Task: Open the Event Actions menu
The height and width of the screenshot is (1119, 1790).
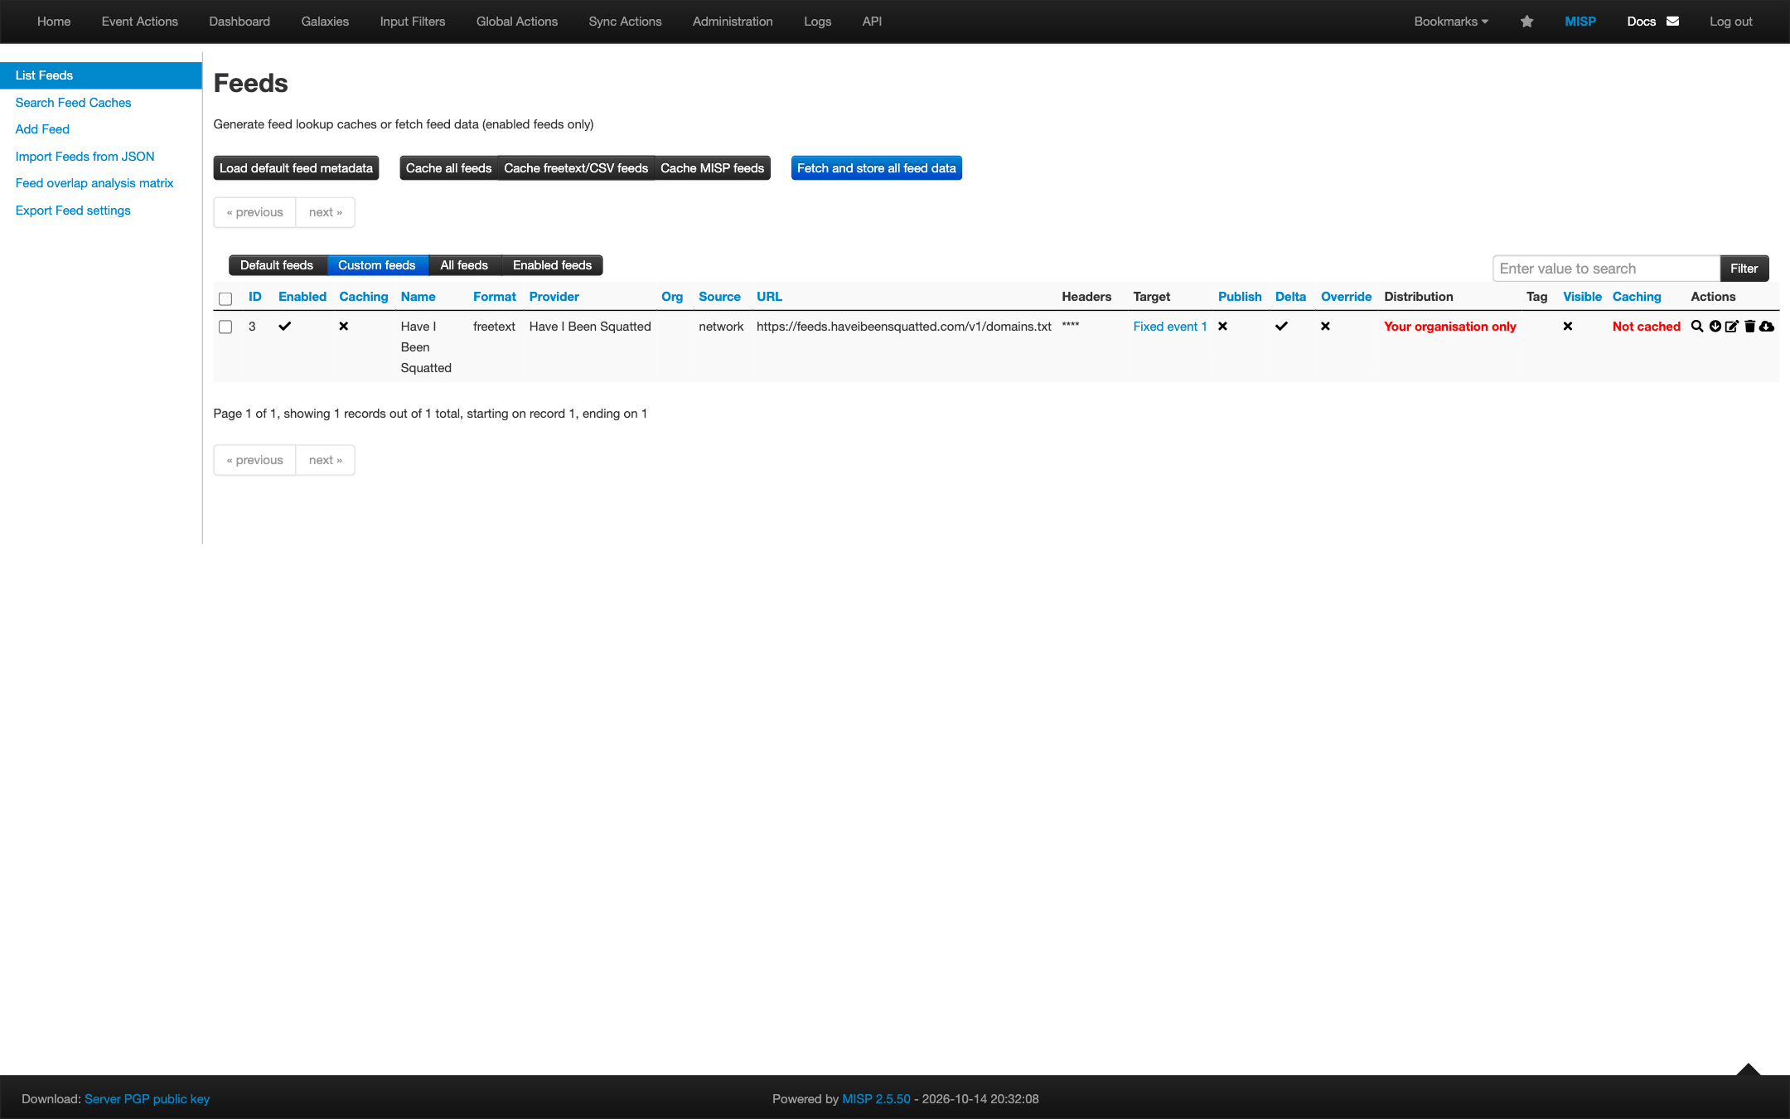Action: (x=140, y=22)
